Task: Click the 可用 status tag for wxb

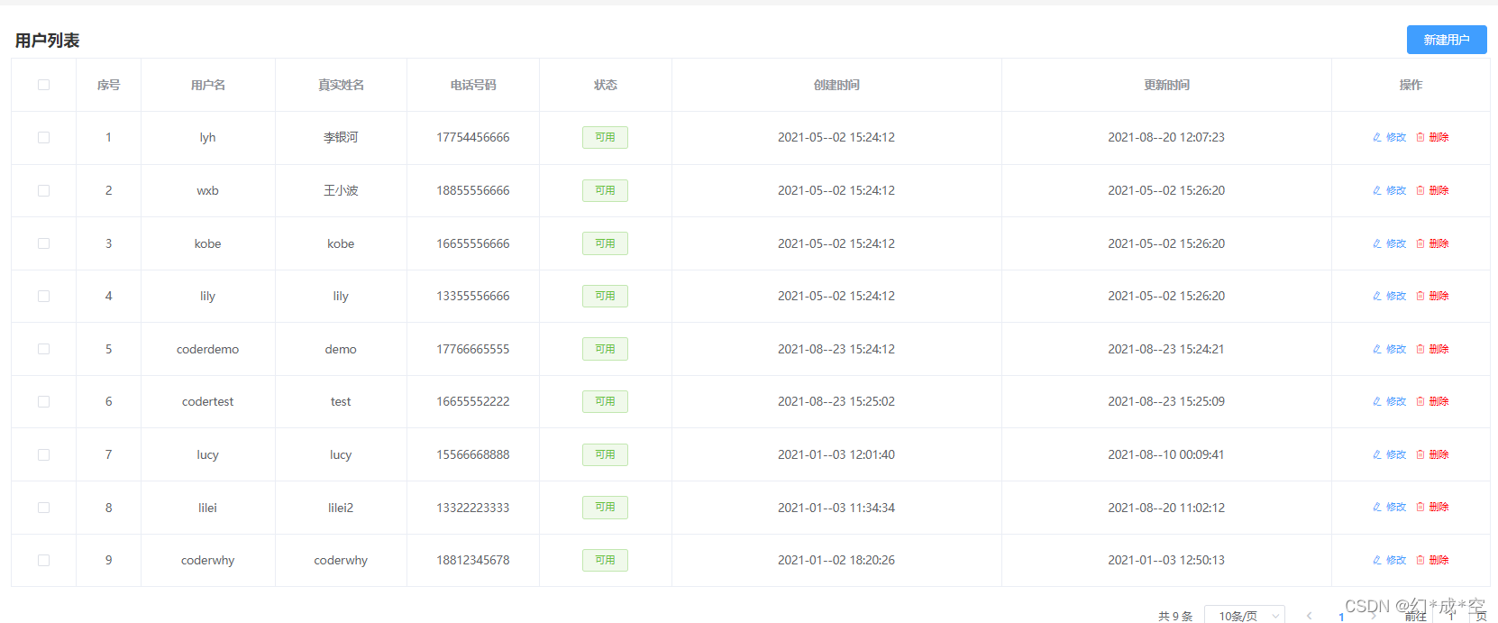Action: (x=605, y=190)
